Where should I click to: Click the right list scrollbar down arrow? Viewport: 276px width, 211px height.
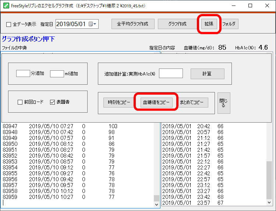click(x=269, y=203)
